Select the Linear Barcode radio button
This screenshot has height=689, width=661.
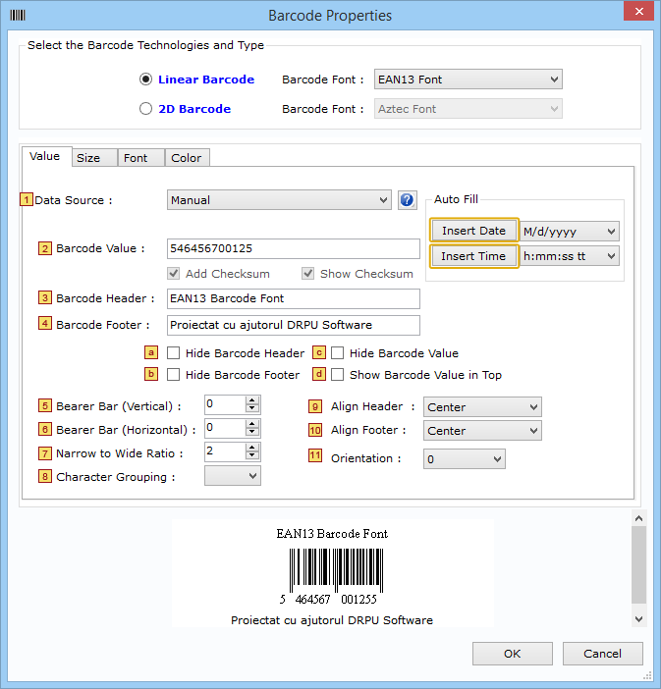click(x=145, y=79)
